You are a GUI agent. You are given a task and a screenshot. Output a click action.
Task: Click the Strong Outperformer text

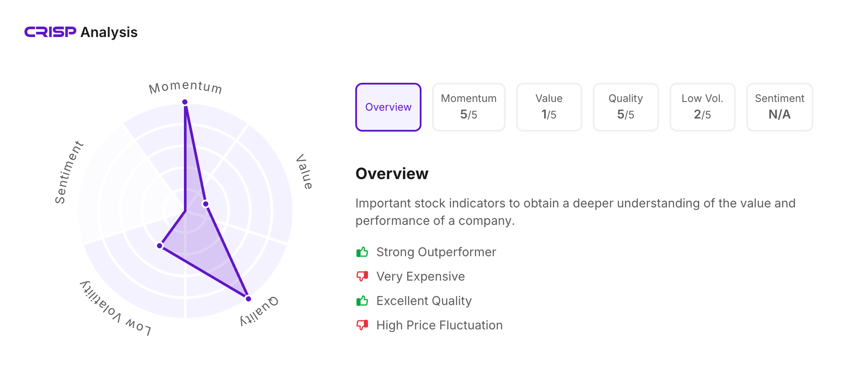pyautogui.click(x=436, y=252)
